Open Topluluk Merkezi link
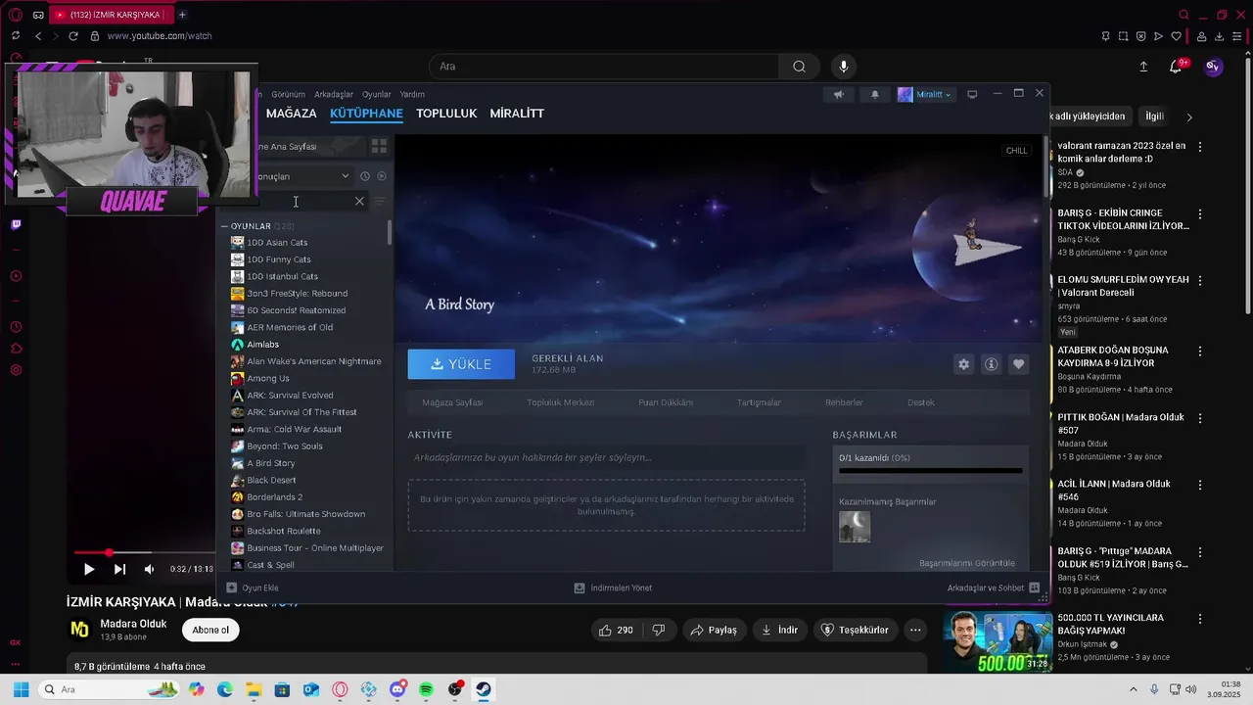 point(561,402)
